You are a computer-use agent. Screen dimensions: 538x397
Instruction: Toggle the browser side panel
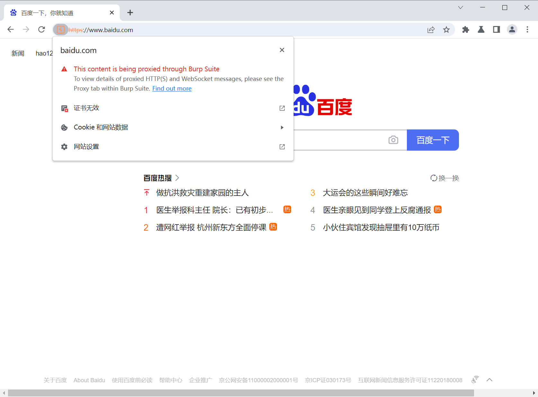(496, 30)
